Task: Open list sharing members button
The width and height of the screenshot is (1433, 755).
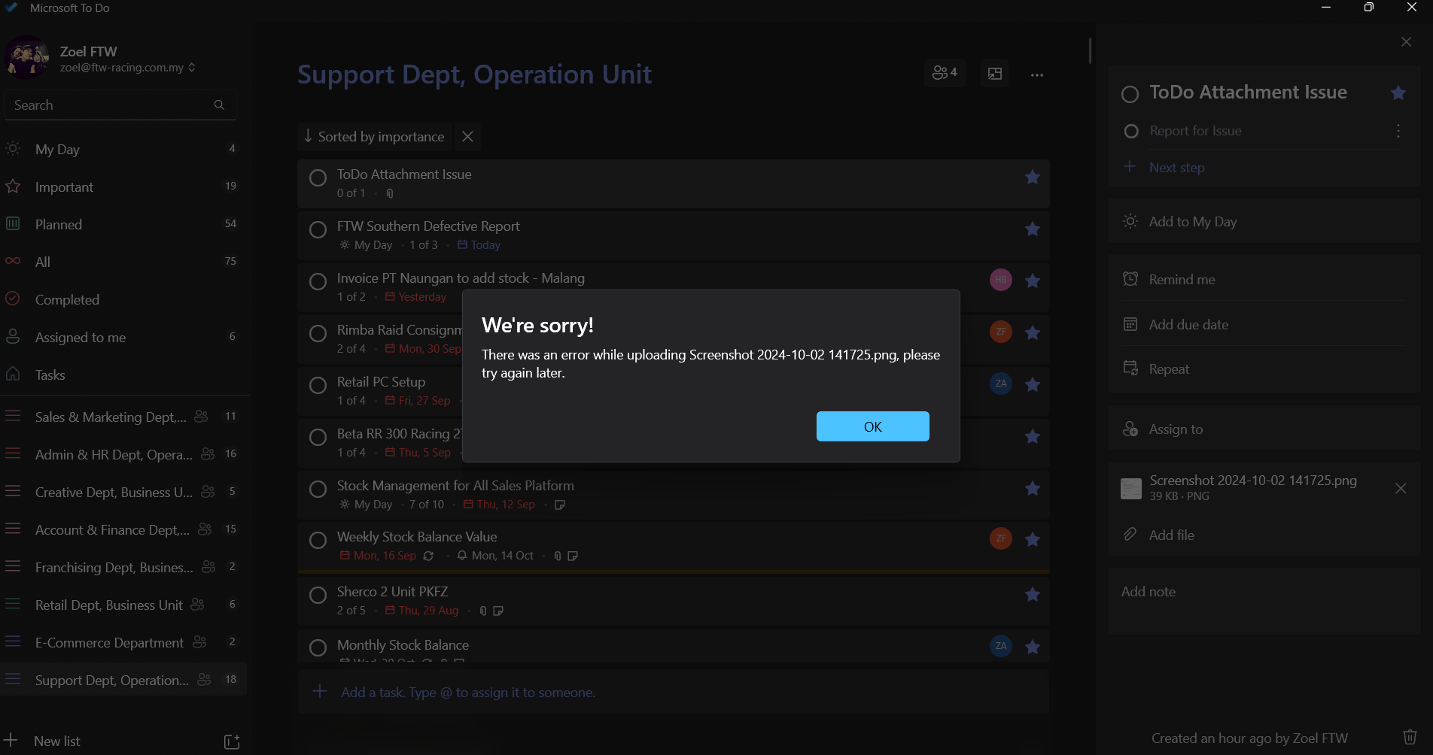Action: tap(945, 73)
